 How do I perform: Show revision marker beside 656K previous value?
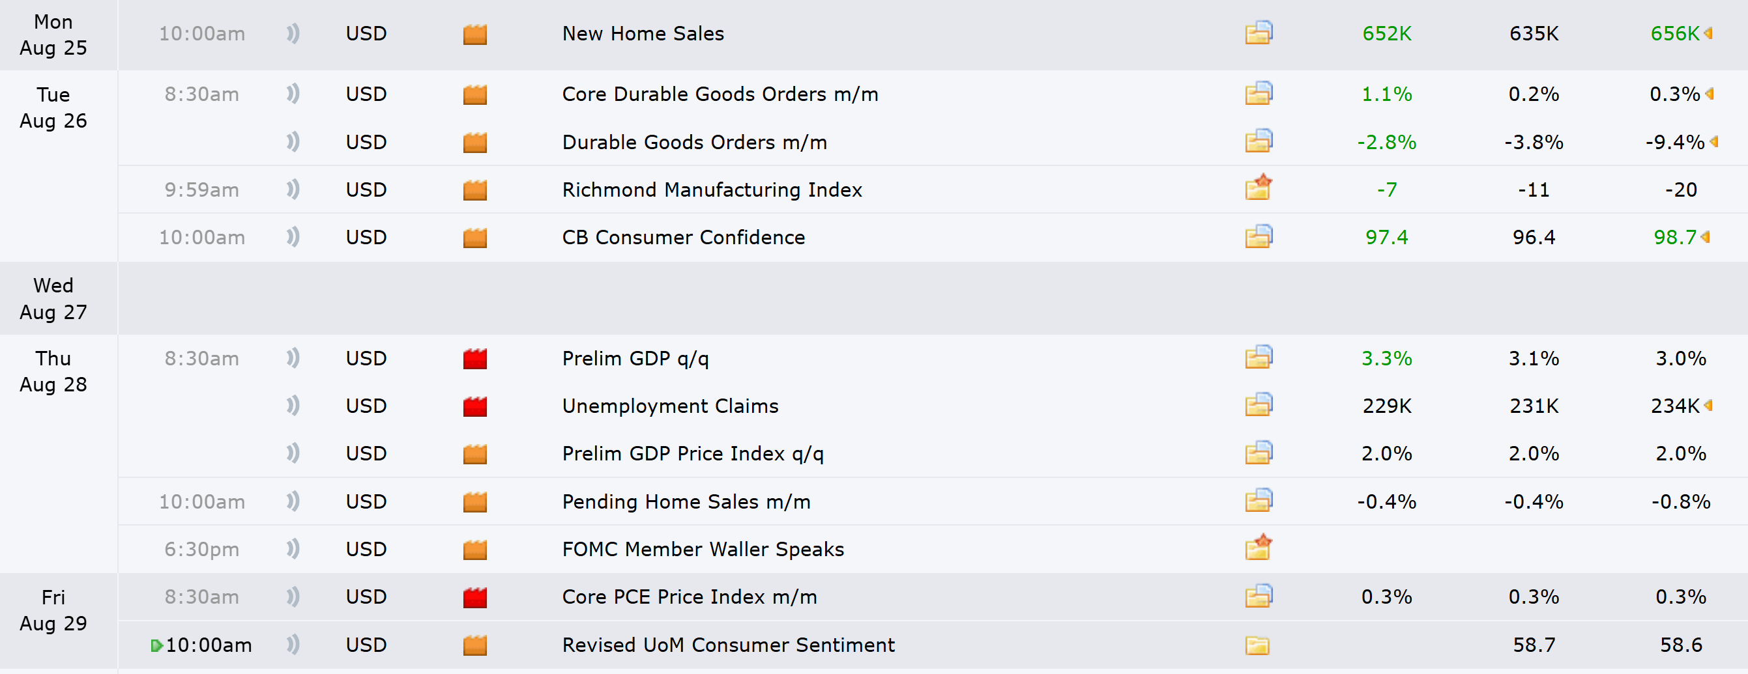[x=1709, y=33]
